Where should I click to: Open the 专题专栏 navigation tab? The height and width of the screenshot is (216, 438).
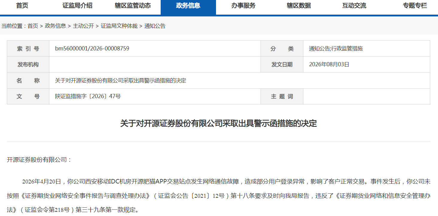click(x=415, y=6)
